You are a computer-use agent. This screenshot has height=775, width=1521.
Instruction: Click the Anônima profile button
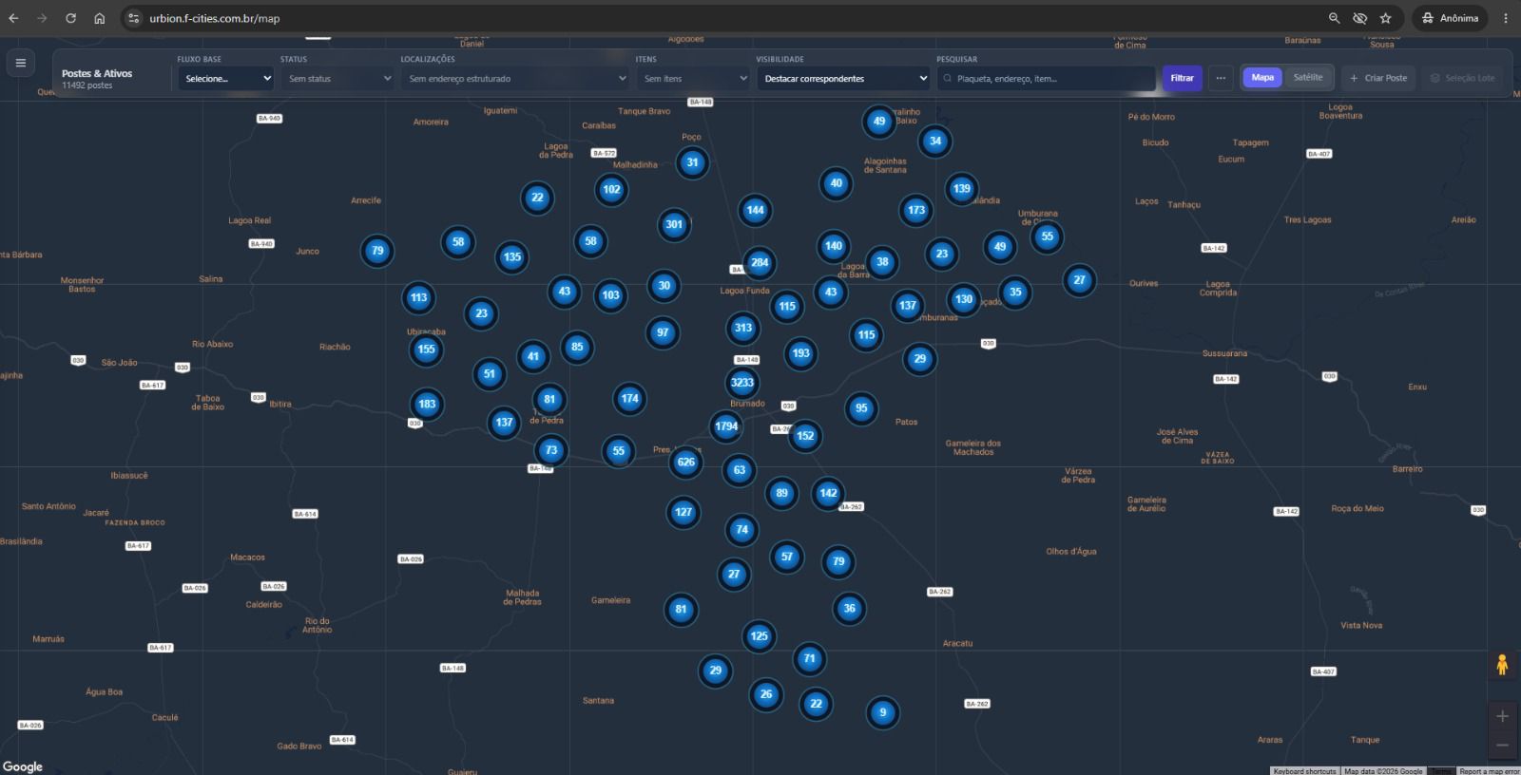[x=1450, y=18]
